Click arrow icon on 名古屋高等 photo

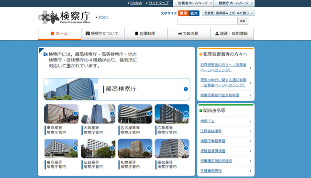pyautogui.click(x=149, y=114)
